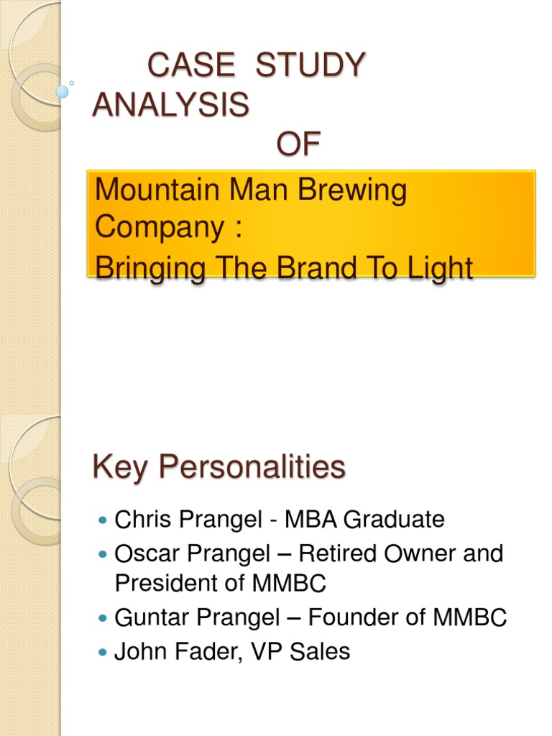Click the small blue bubble near the title
552x736 pixels.
pyautogui.click(x=63, y=92)
